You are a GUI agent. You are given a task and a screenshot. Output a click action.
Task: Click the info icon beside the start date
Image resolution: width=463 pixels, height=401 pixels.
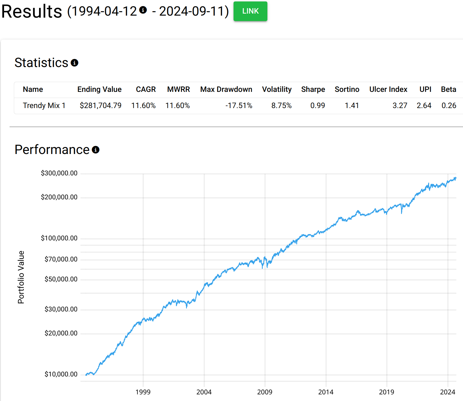pyautogui.click(x=143, y=10)
